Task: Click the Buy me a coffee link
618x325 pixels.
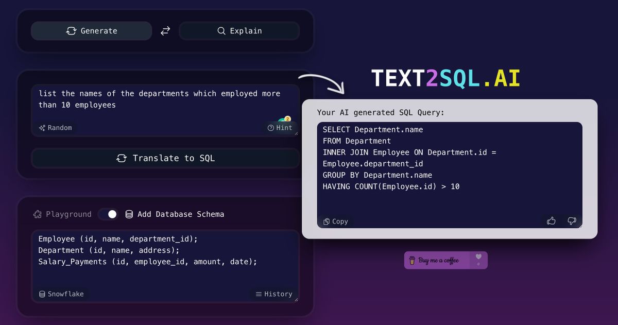Action: 439,260
